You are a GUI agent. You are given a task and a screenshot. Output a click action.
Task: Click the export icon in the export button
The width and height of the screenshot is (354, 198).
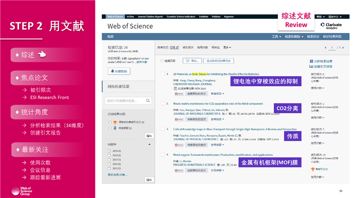(x=188, y=61)
